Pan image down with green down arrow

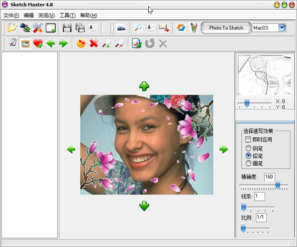coord(144,206)
